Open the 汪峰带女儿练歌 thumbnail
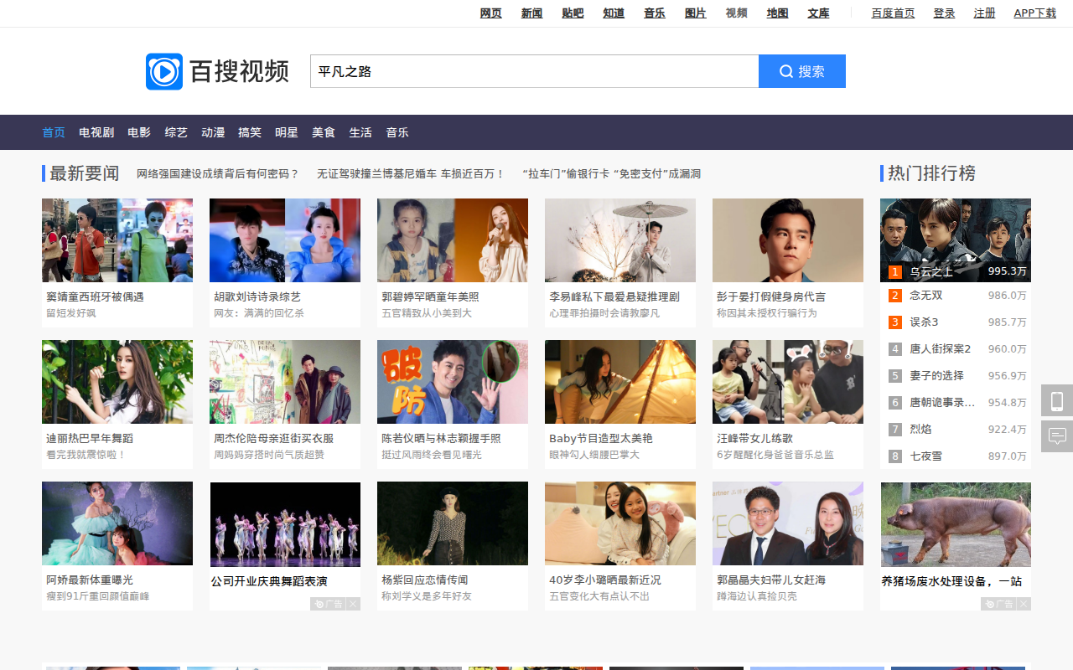Viewport: 1073px width, 670px height. (x=788, y=382)
